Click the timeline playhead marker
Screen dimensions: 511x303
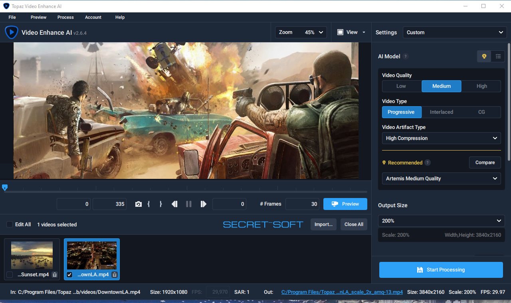(x=5, y=187)
